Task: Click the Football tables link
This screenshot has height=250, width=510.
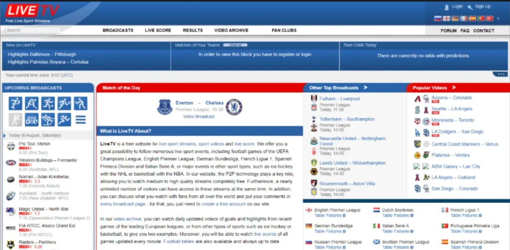Action: coord(179,242)
